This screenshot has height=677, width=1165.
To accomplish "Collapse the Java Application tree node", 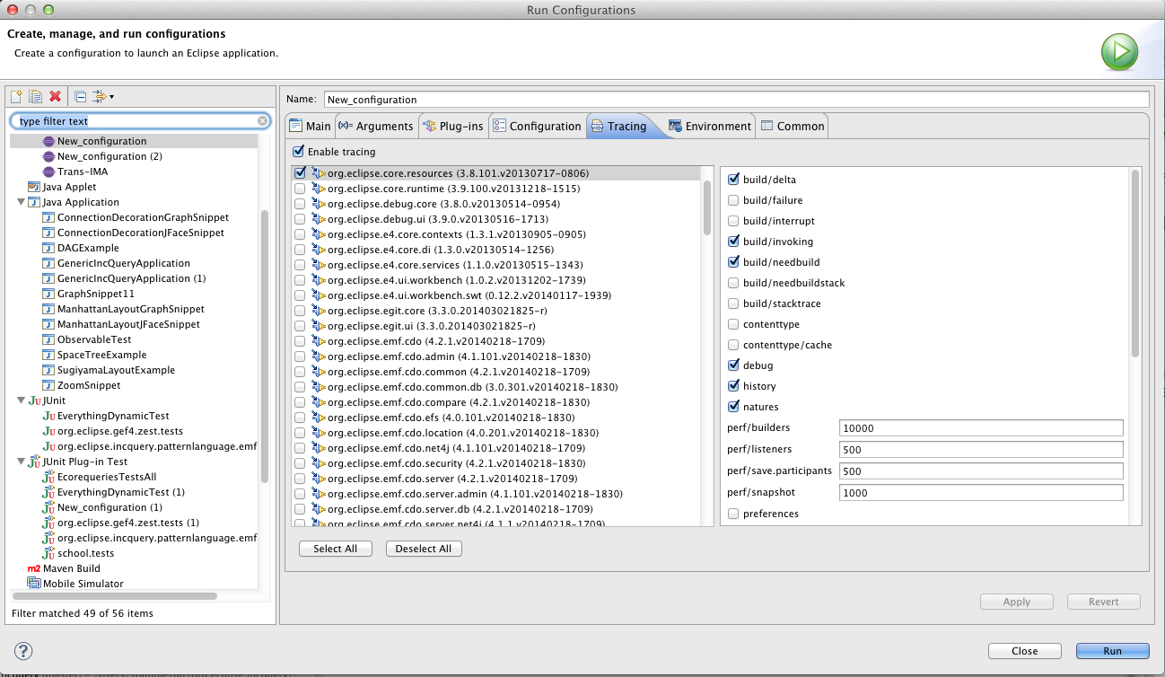I will click(x=21, y=203).
